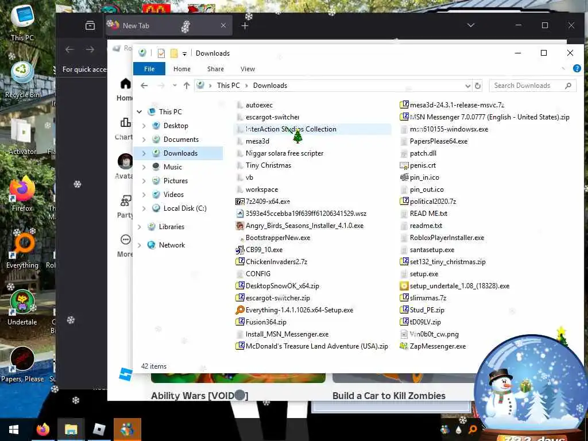This screenshot has width=588, height=441.
Task: Switch to the Home ribbon tab
Action: (182, 69)
